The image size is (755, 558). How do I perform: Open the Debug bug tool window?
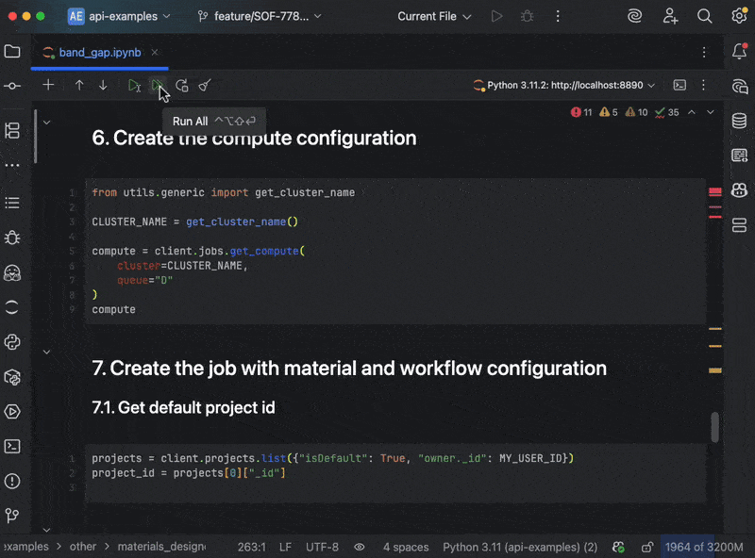pos(12,238)
